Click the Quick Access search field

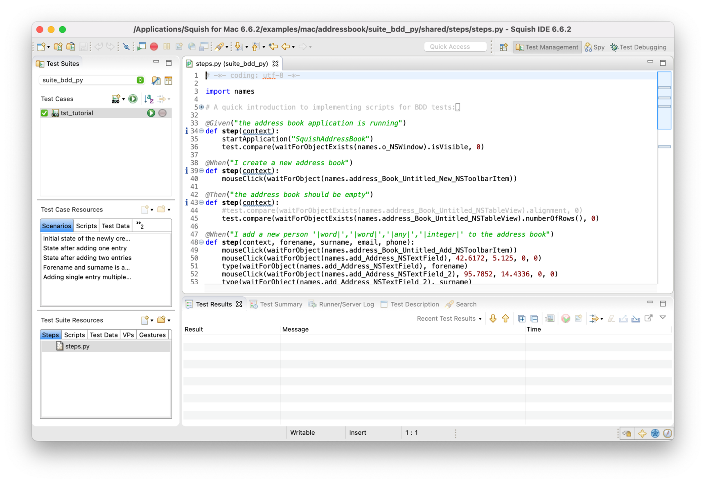pyautogui.click(x=455, y=47)
